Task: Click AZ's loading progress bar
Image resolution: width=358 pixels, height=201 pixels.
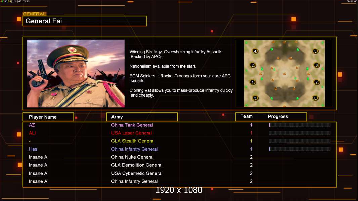Action: (300, 125)
